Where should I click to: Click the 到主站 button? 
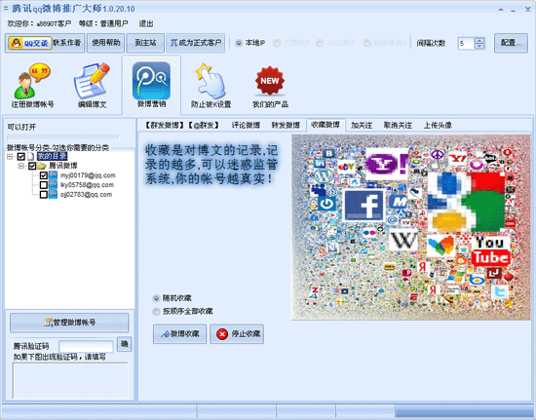point(145,43)
